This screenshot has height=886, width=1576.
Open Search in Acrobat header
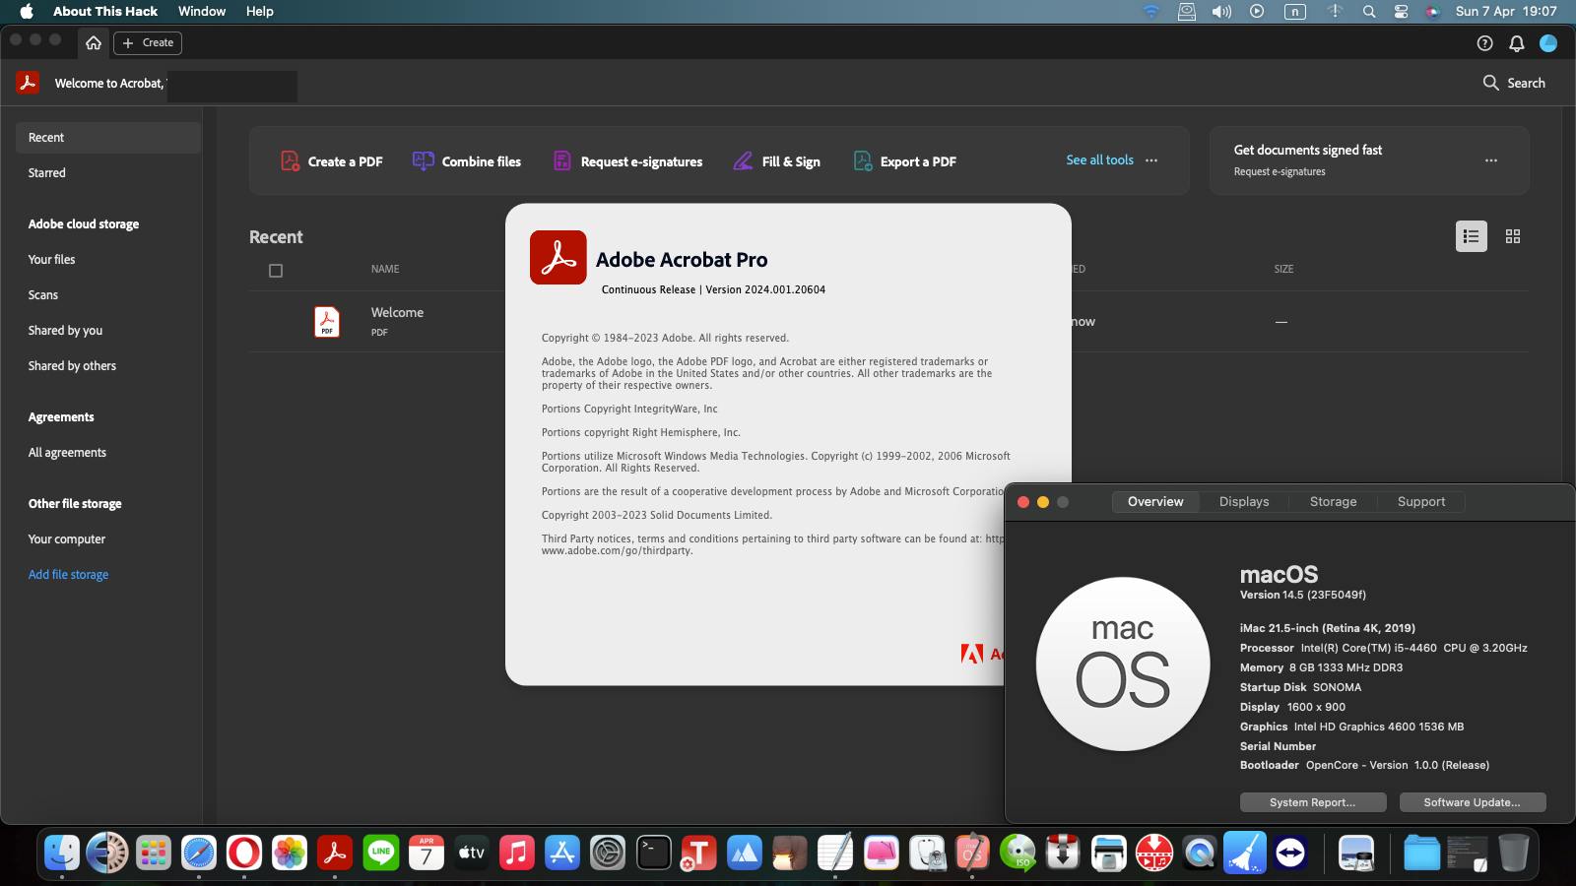1514,83
